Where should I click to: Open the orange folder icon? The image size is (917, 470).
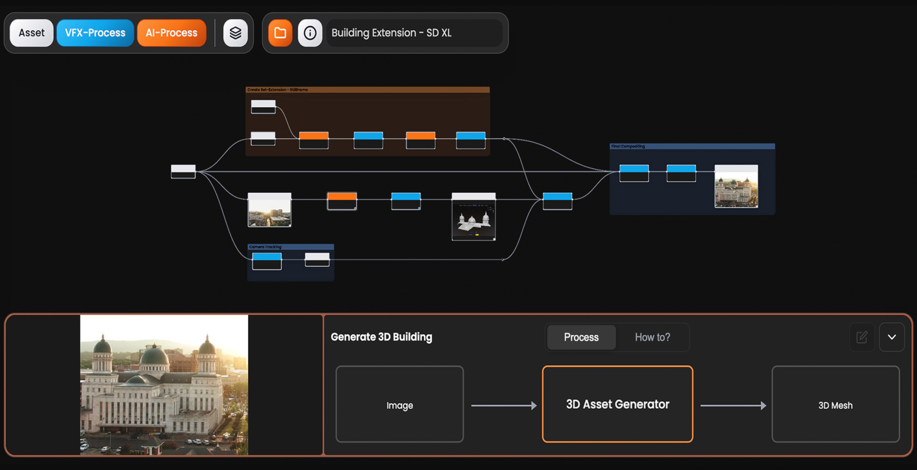point(280,33)
